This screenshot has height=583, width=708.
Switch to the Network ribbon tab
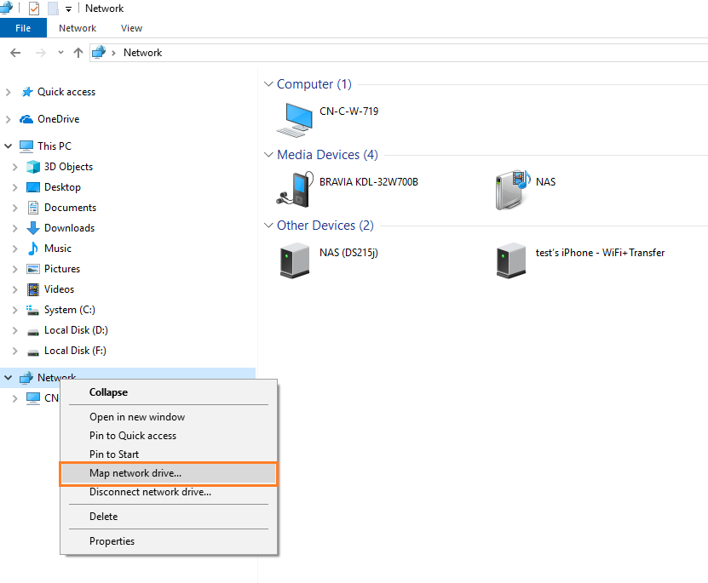78,28
